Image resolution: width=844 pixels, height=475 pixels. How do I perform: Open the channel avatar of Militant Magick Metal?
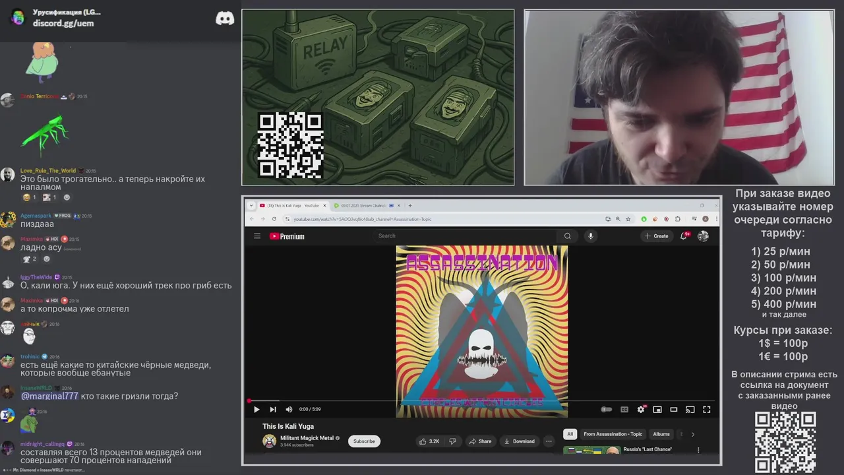[x=269, y=441]
